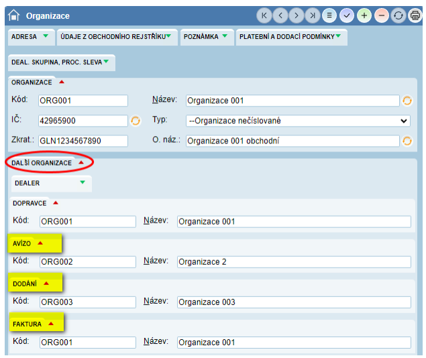Open the list menu icon
426x358 pixels.
[x=329, y=15]
